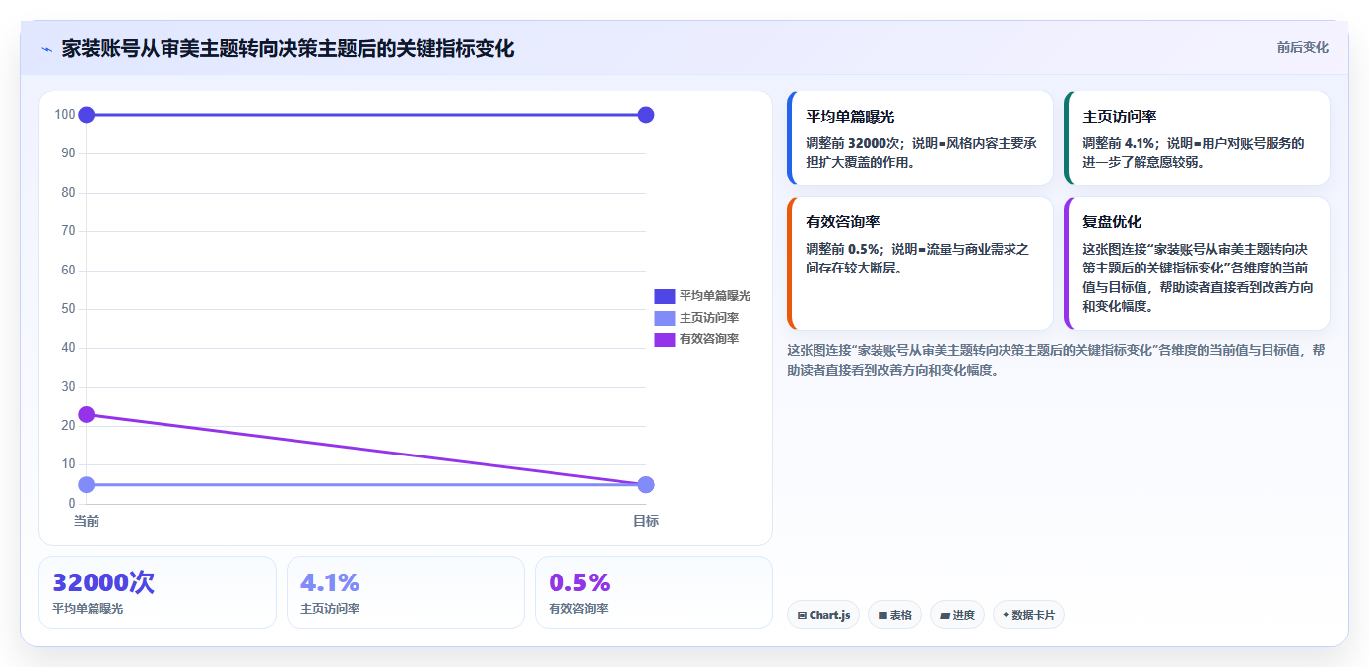Click the 前后变化 label in the header
The image size is (1369, 667).
tap(1302, 47)
